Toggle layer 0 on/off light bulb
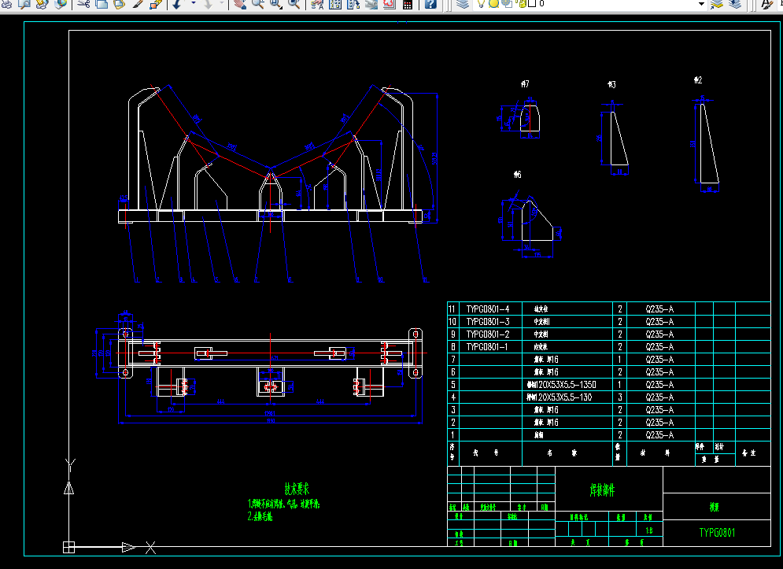The width and height of the screenshot is (783, 569). [481, 3]
